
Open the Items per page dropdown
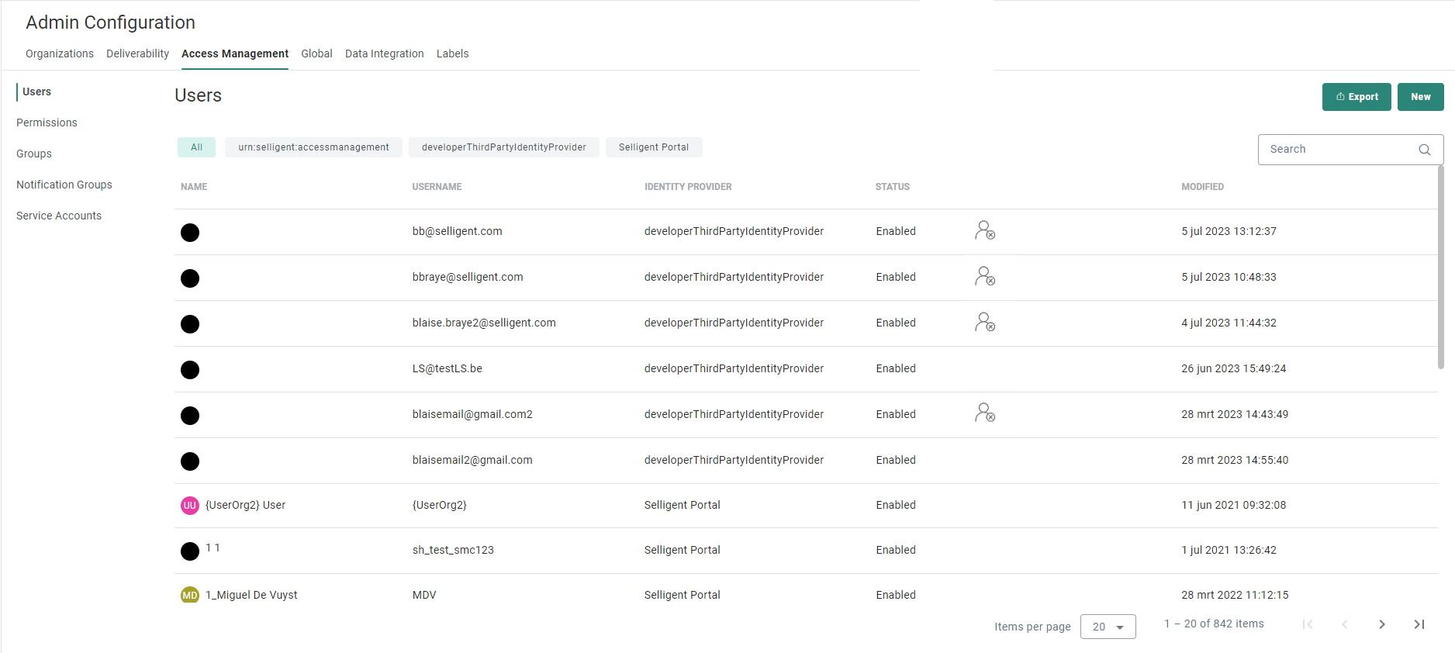click(x=1108, y=627)
